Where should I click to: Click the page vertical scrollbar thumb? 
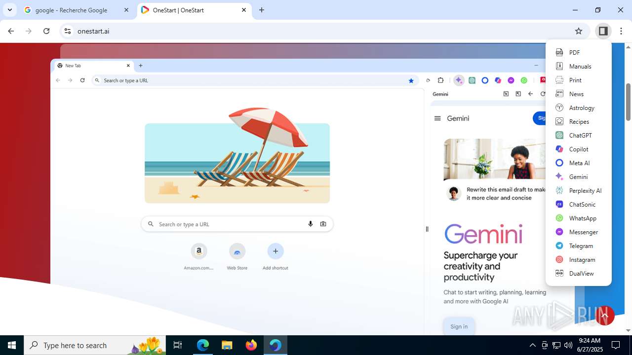[629, 102]
